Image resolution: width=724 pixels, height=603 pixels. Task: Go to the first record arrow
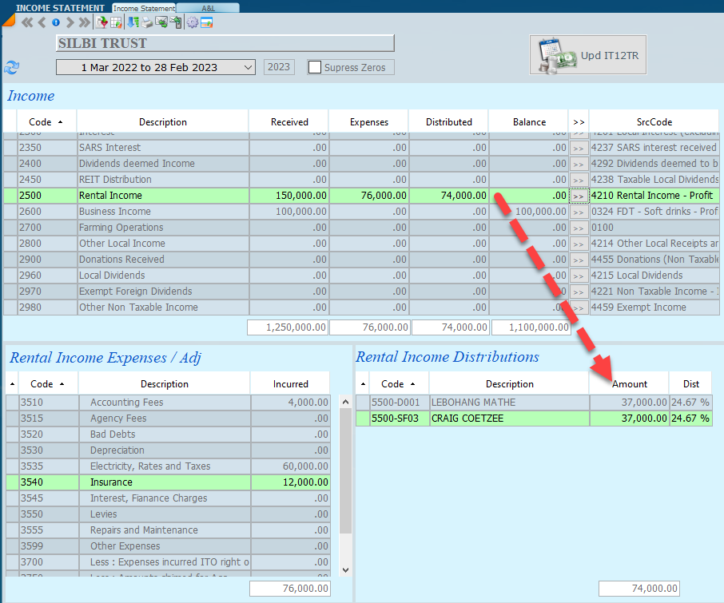(x=26, y=22)
